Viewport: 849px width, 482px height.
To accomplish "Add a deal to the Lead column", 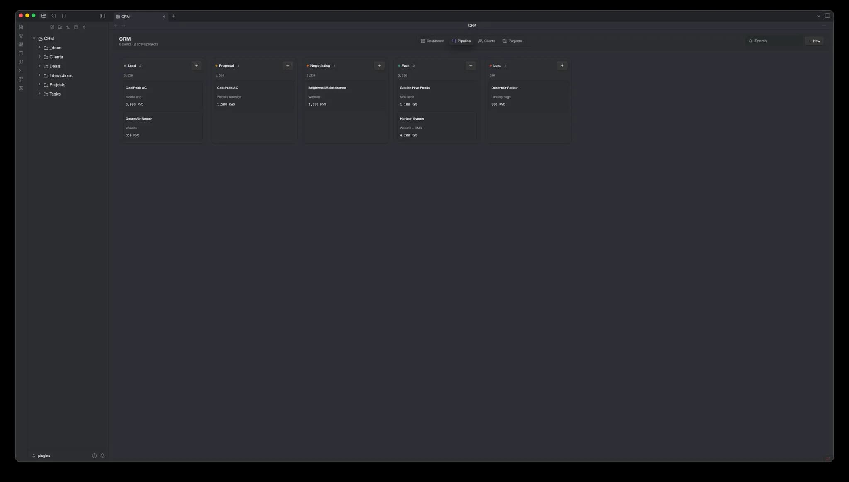I will pos(196,65).
